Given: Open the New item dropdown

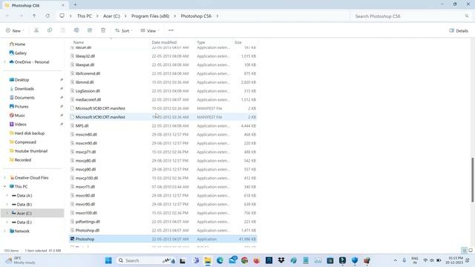Looking at the screenshot, I should pos(15,30).
